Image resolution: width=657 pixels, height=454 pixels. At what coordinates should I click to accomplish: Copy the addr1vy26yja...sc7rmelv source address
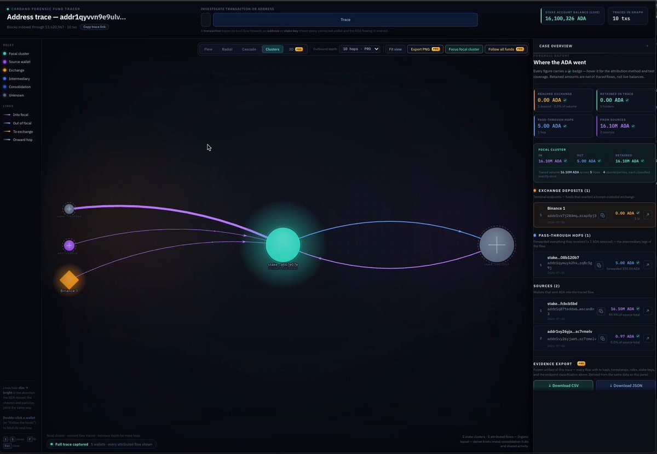(x=602, y=339)
